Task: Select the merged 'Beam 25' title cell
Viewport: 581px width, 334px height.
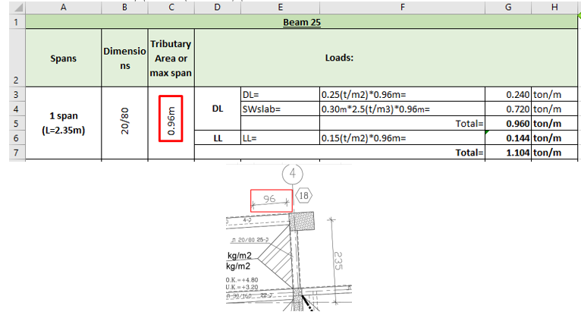Action: (x=302, y=22)
